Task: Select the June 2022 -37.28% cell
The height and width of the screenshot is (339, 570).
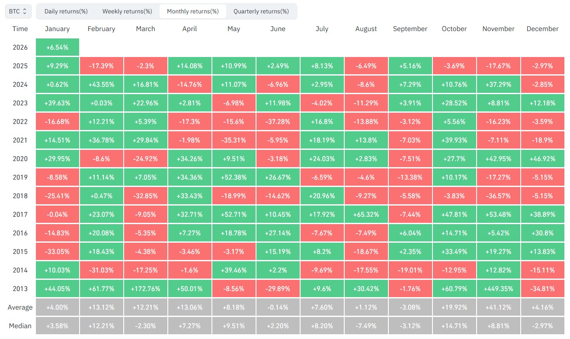Action: (x=278, y=121)
